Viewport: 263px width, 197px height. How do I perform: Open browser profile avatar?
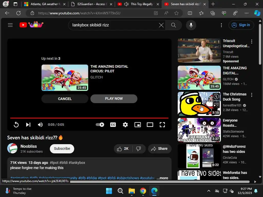coord(6,4)
